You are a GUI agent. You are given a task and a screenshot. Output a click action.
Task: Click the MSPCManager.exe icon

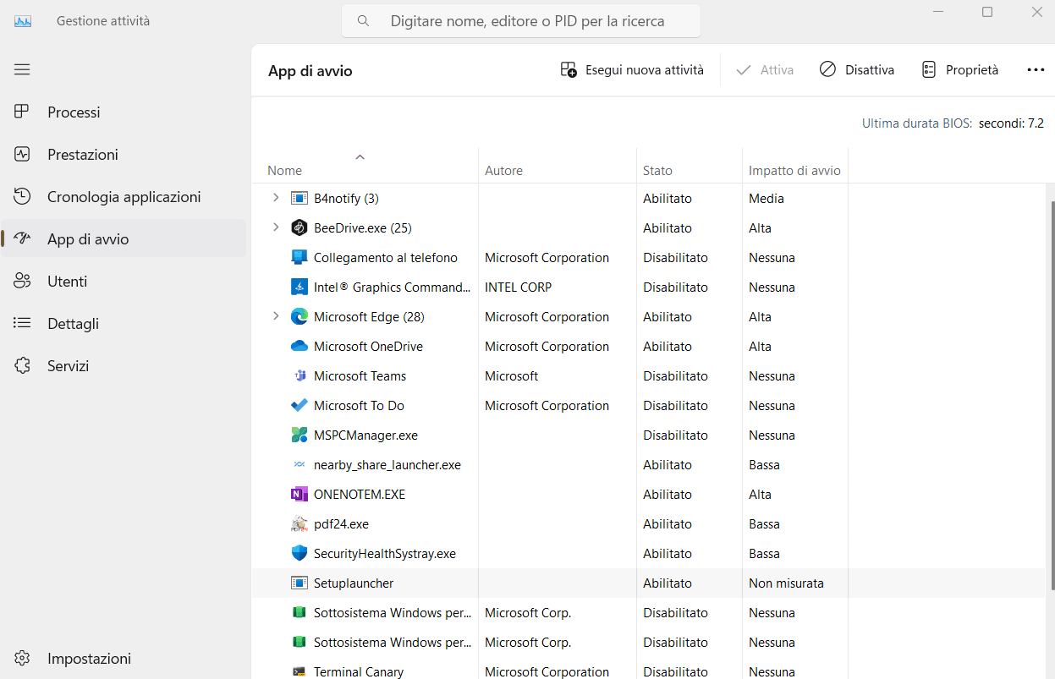299,435
